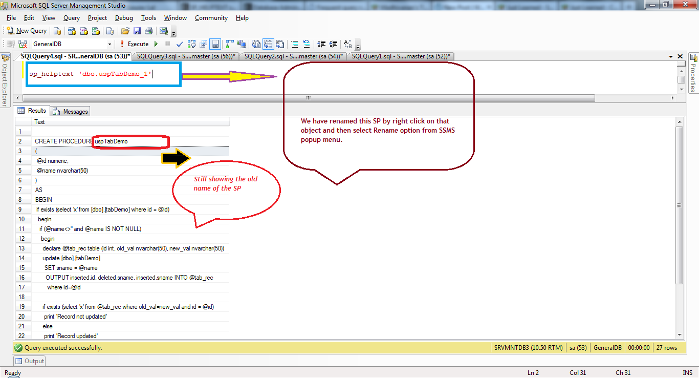Open the Edit menu
This screenshot has width=699, height=378.
(x=29, y=18)
